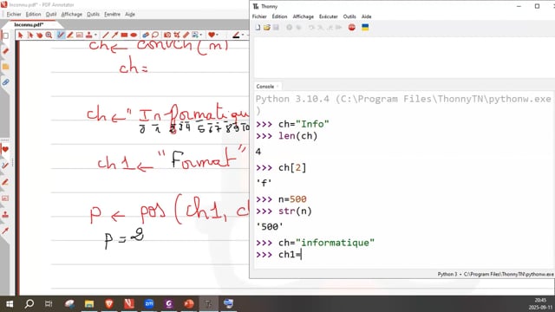Click the Ukraine flag icon in Thonny
555x312 pixels.
[365, 27]
